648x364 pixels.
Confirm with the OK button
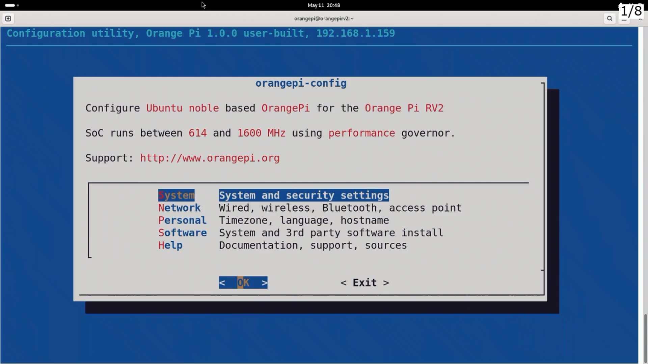(x=243, y=282)
